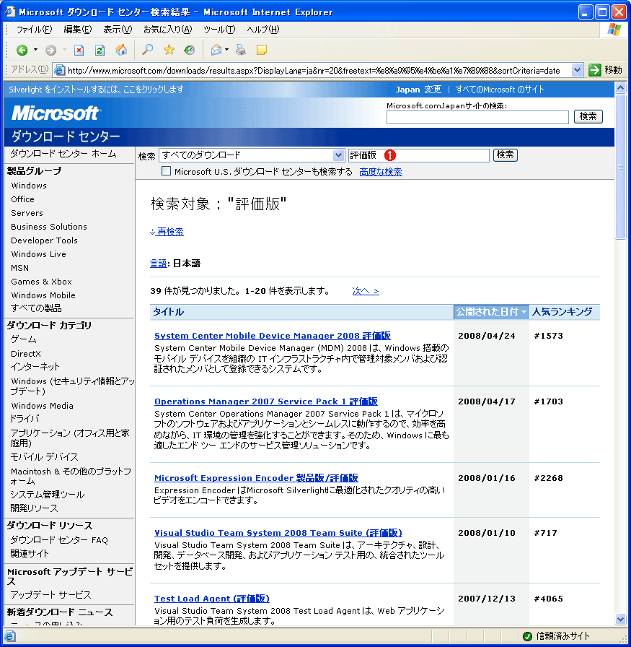The width and height of the screenshot is (631, 647).
Task: Click the Microsoft.com Japan site 検索 button
Action: coord(588,117)
